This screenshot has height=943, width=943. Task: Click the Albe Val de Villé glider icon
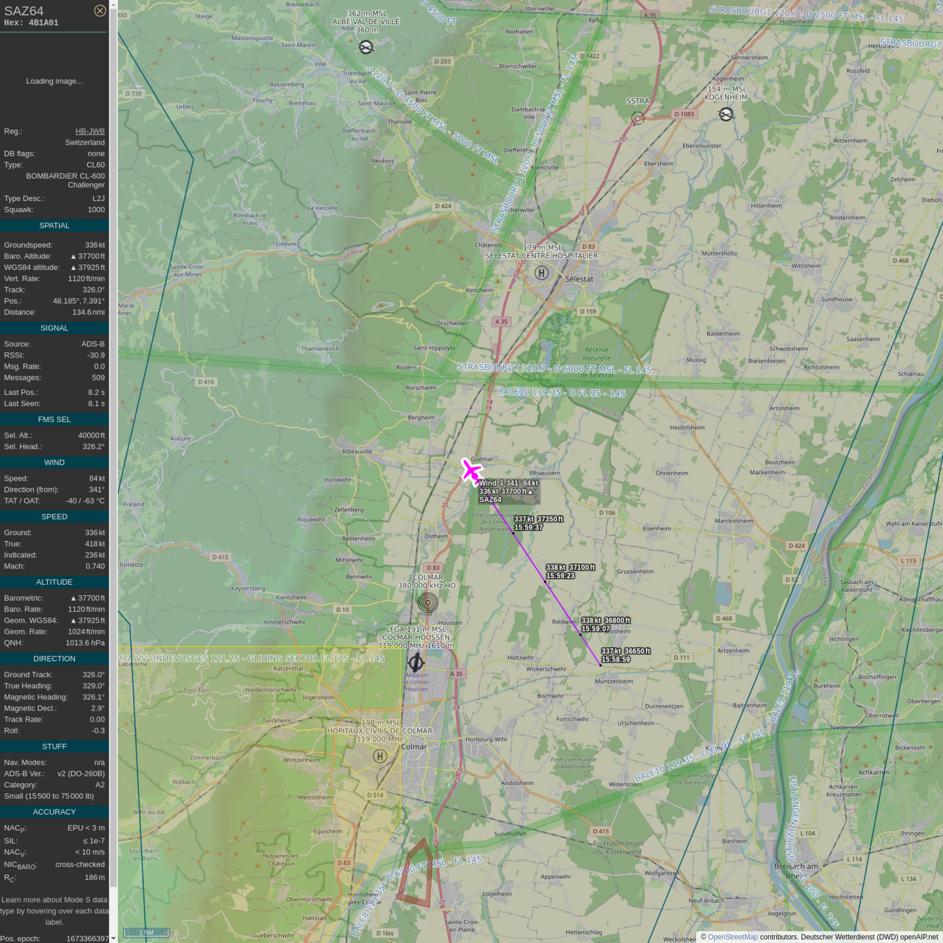(x=366, y=47)
